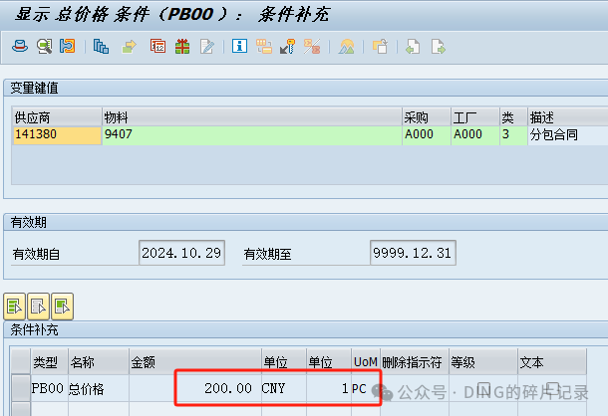This screenshot has height=416, width=608.
Task: Click the gift box free goods icon
Action: 182,47
